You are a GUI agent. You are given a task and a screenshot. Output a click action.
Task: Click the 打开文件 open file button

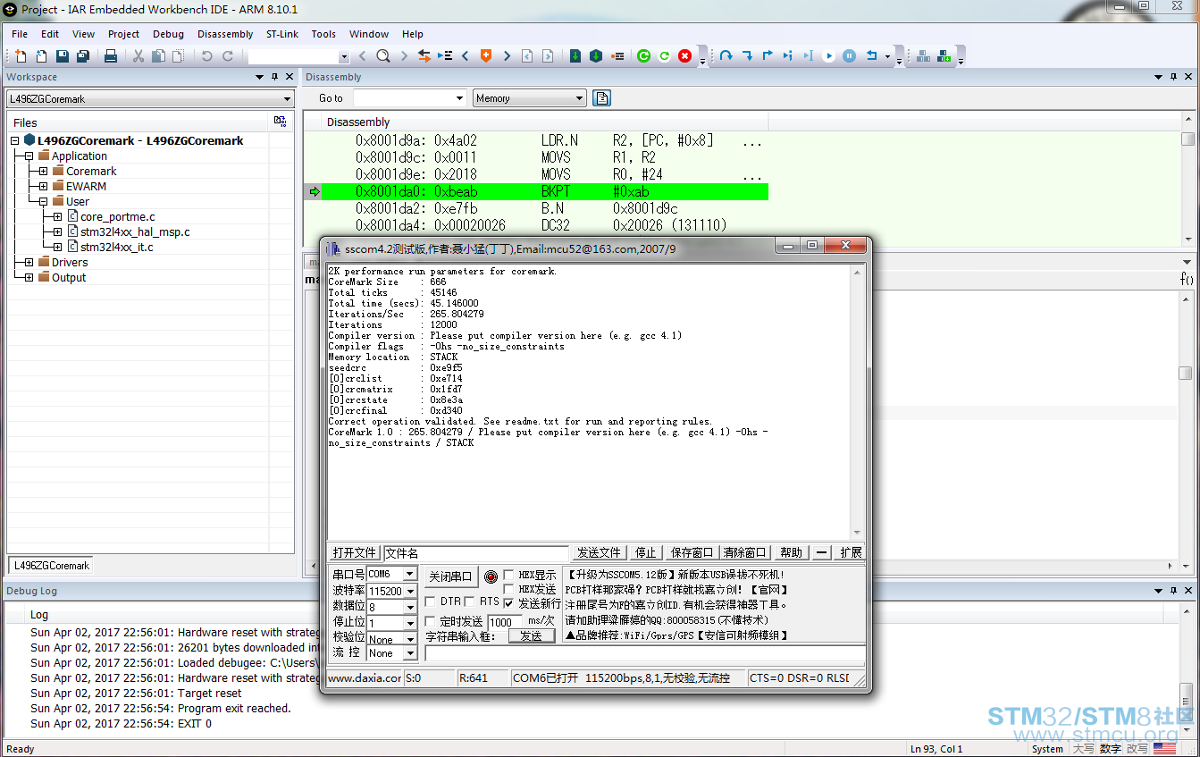coord(355,552)
